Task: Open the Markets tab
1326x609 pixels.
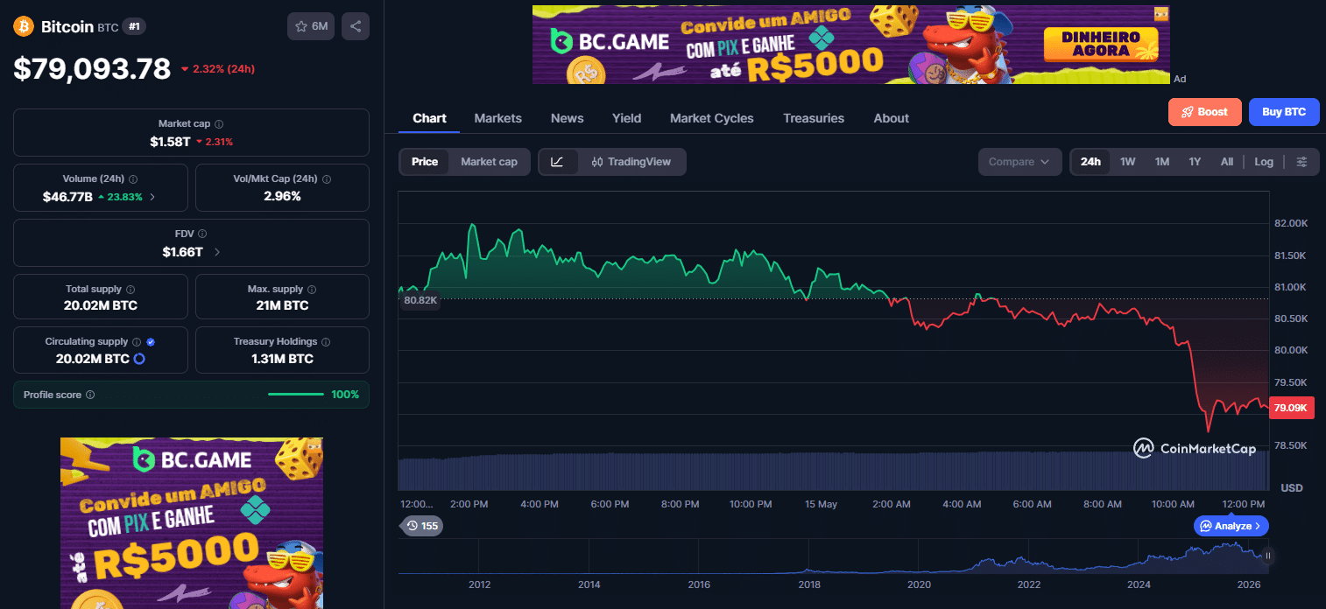Action: (x=497, y=118)
